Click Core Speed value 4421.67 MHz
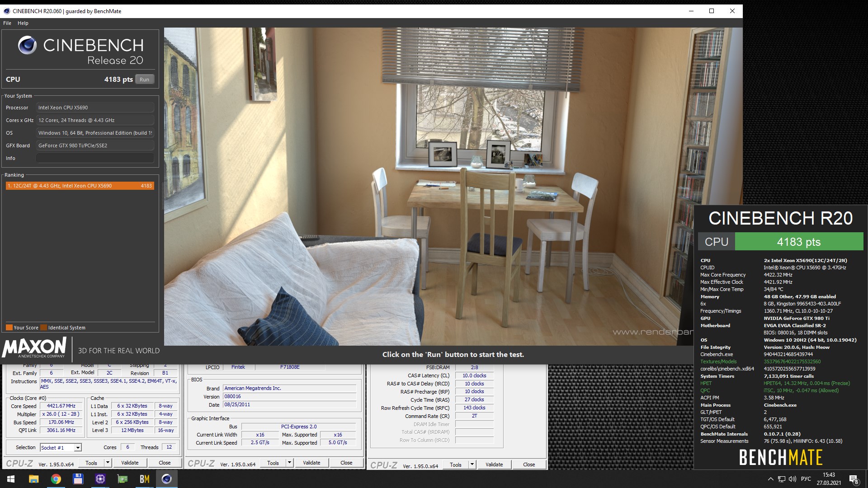This screenshot has height=488, width=868. (61, 406)
